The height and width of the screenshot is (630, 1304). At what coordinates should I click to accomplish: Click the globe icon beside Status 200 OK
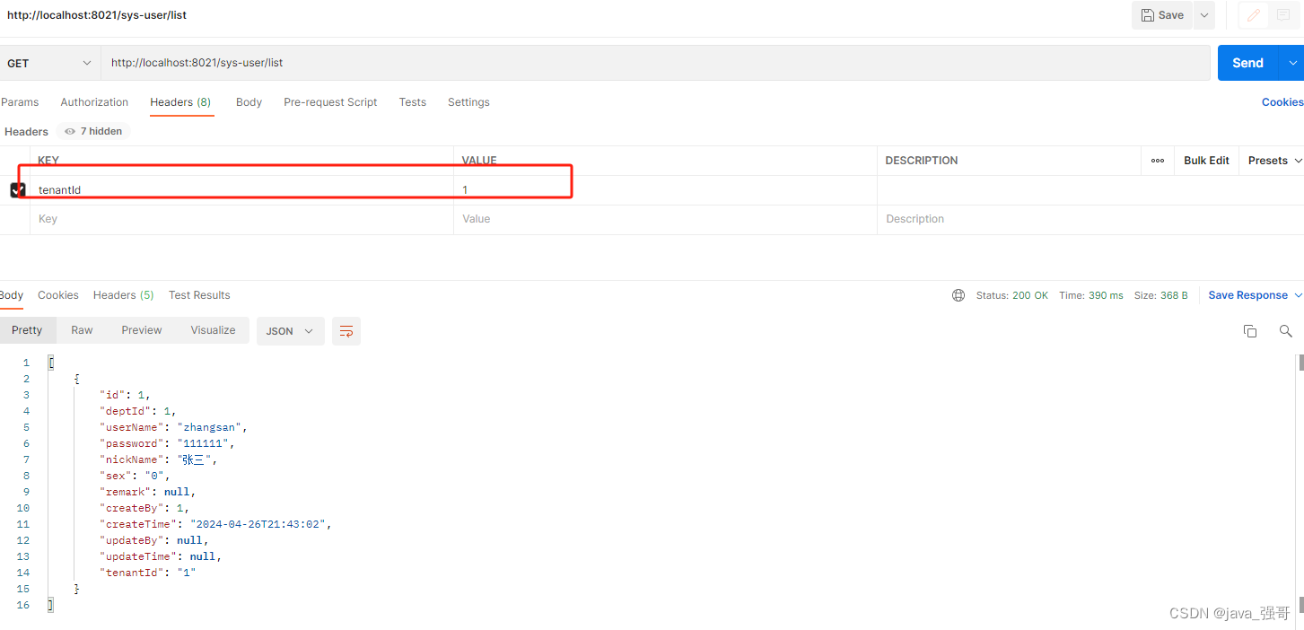point(958,294)
